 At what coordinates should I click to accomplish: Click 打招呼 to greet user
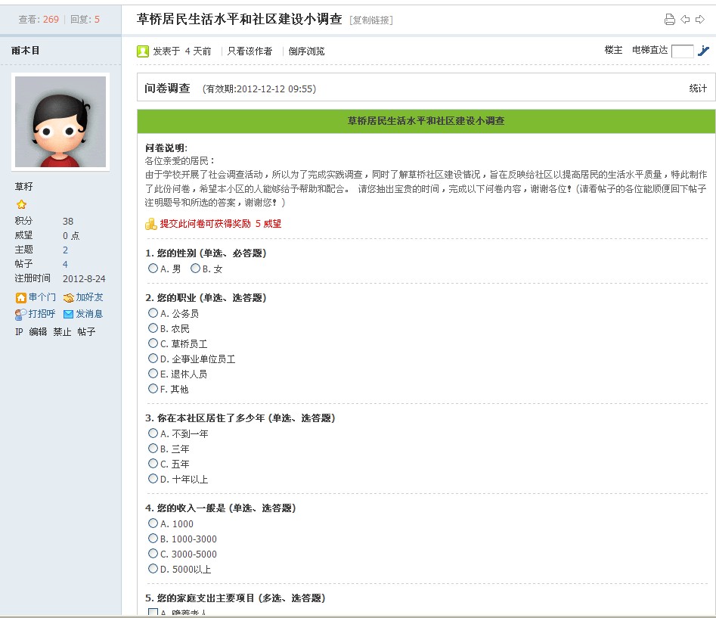(x=42, y=314)
